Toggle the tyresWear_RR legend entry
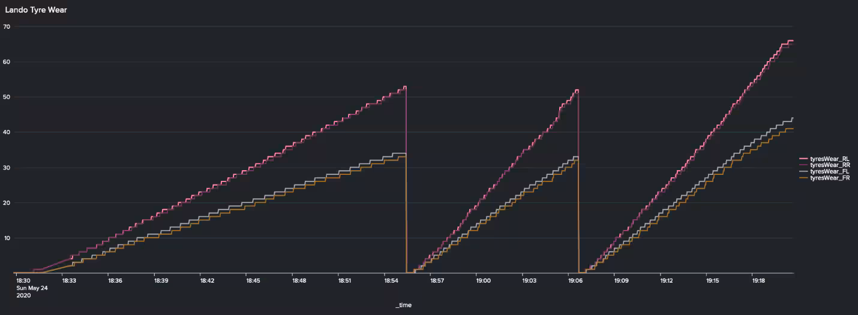This screenshot has height=315, width=858. (x=830, y=165)
